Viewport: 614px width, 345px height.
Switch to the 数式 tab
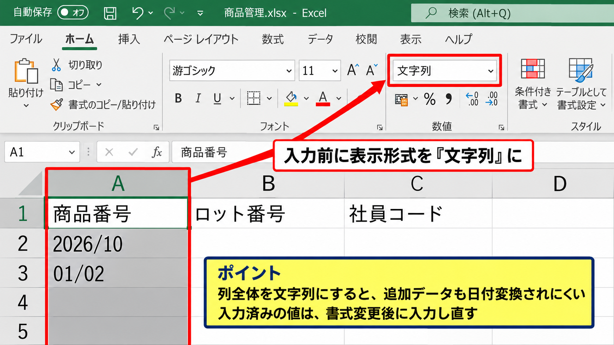[x=273, y=39]
